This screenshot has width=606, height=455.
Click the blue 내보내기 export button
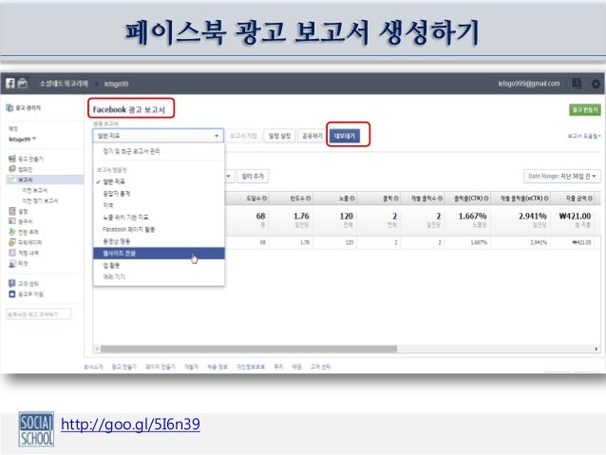tap(345, 136)
